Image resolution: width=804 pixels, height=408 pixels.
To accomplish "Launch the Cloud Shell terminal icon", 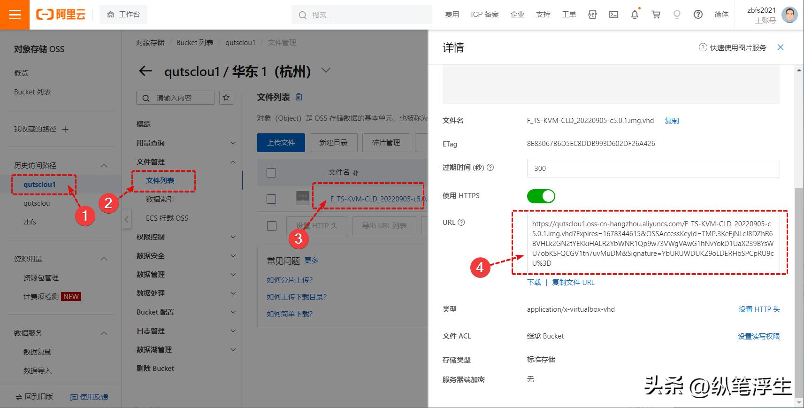I will [613, 15].
